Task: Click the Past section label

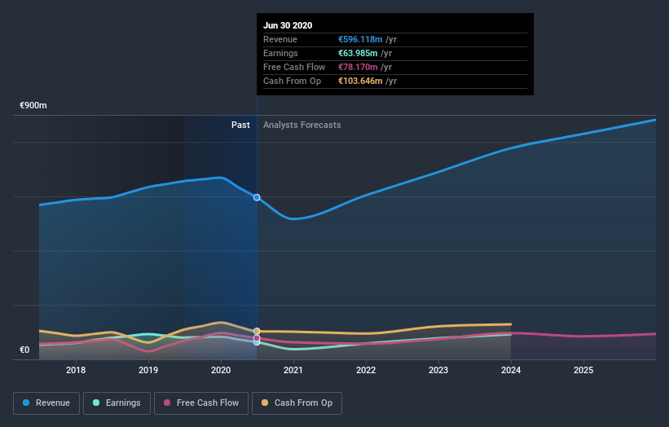Action: point(240,125)
